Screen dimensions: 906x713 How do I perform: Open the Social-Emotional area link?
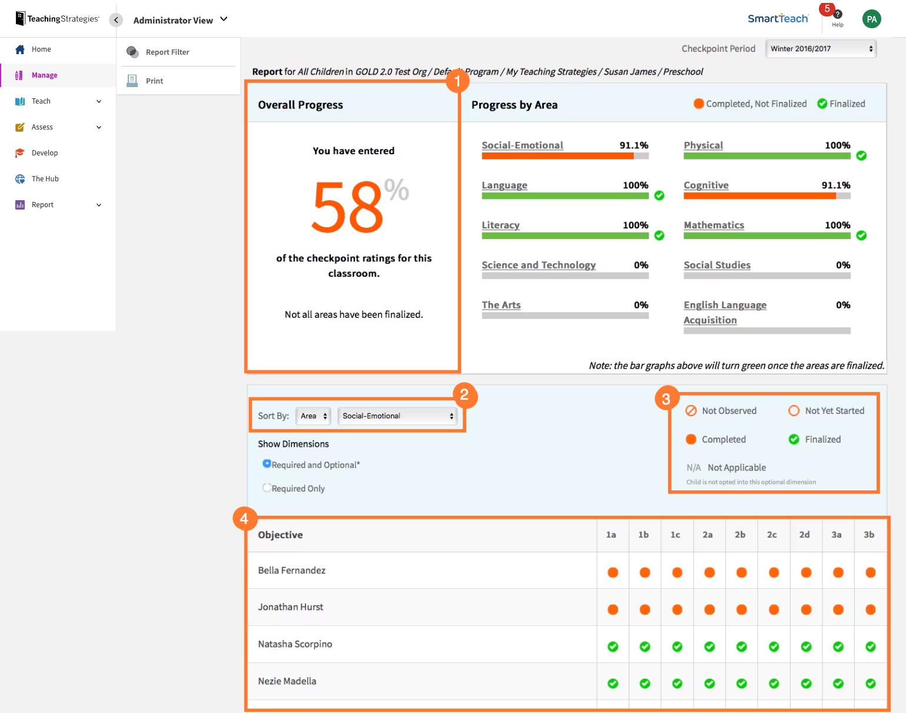522,145
